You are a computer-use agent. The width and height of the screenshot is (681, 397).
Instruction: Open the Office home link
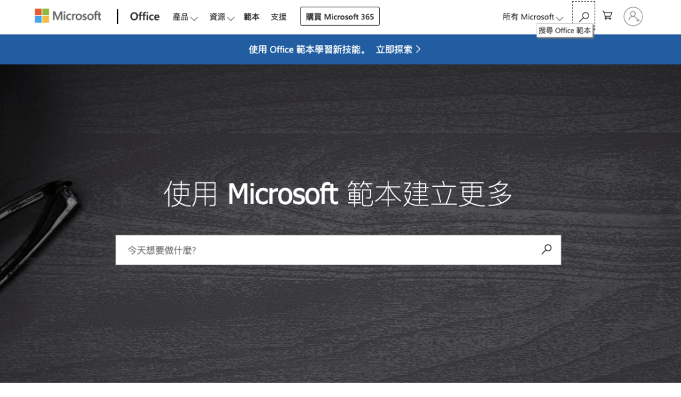pos(144,17)
